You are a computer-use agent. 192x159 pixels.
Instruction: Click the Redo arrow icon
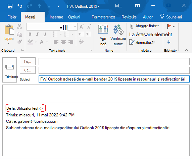[x=30, y=6]
